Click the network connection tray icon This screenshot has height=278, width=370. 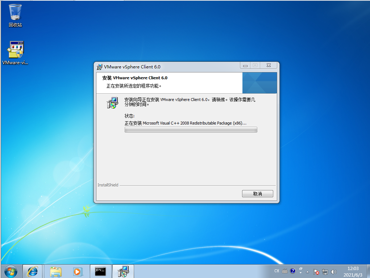325,272
